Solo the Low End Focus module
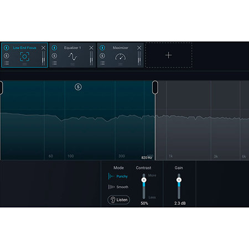The height and width of the screenshot is (249, 249). click(x=7, y=56)
